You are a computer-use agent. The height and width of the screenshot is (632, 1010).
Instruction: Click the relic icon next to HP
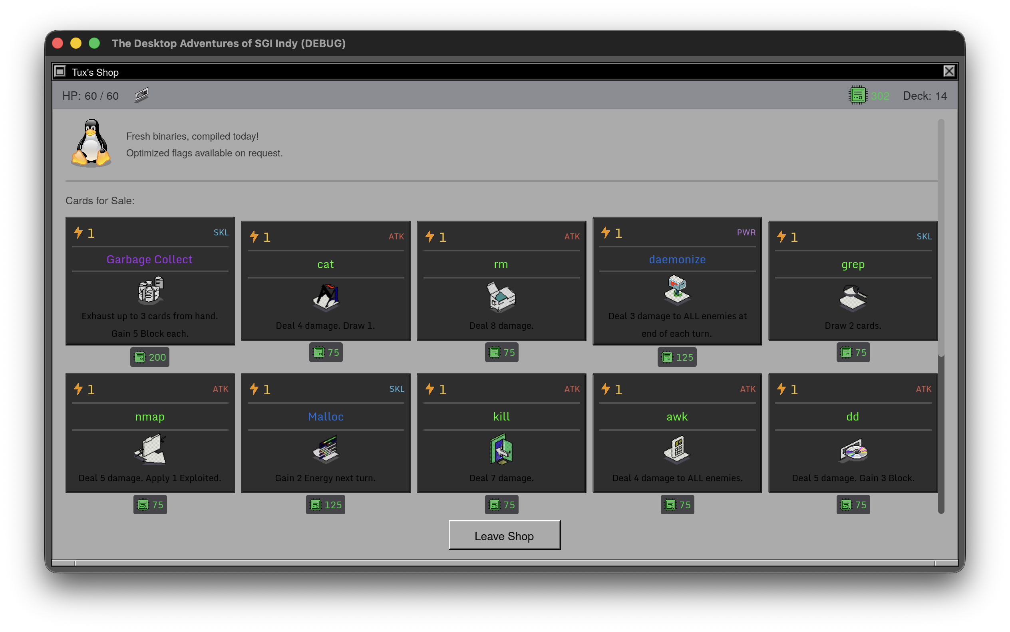(x=141, y=95)
